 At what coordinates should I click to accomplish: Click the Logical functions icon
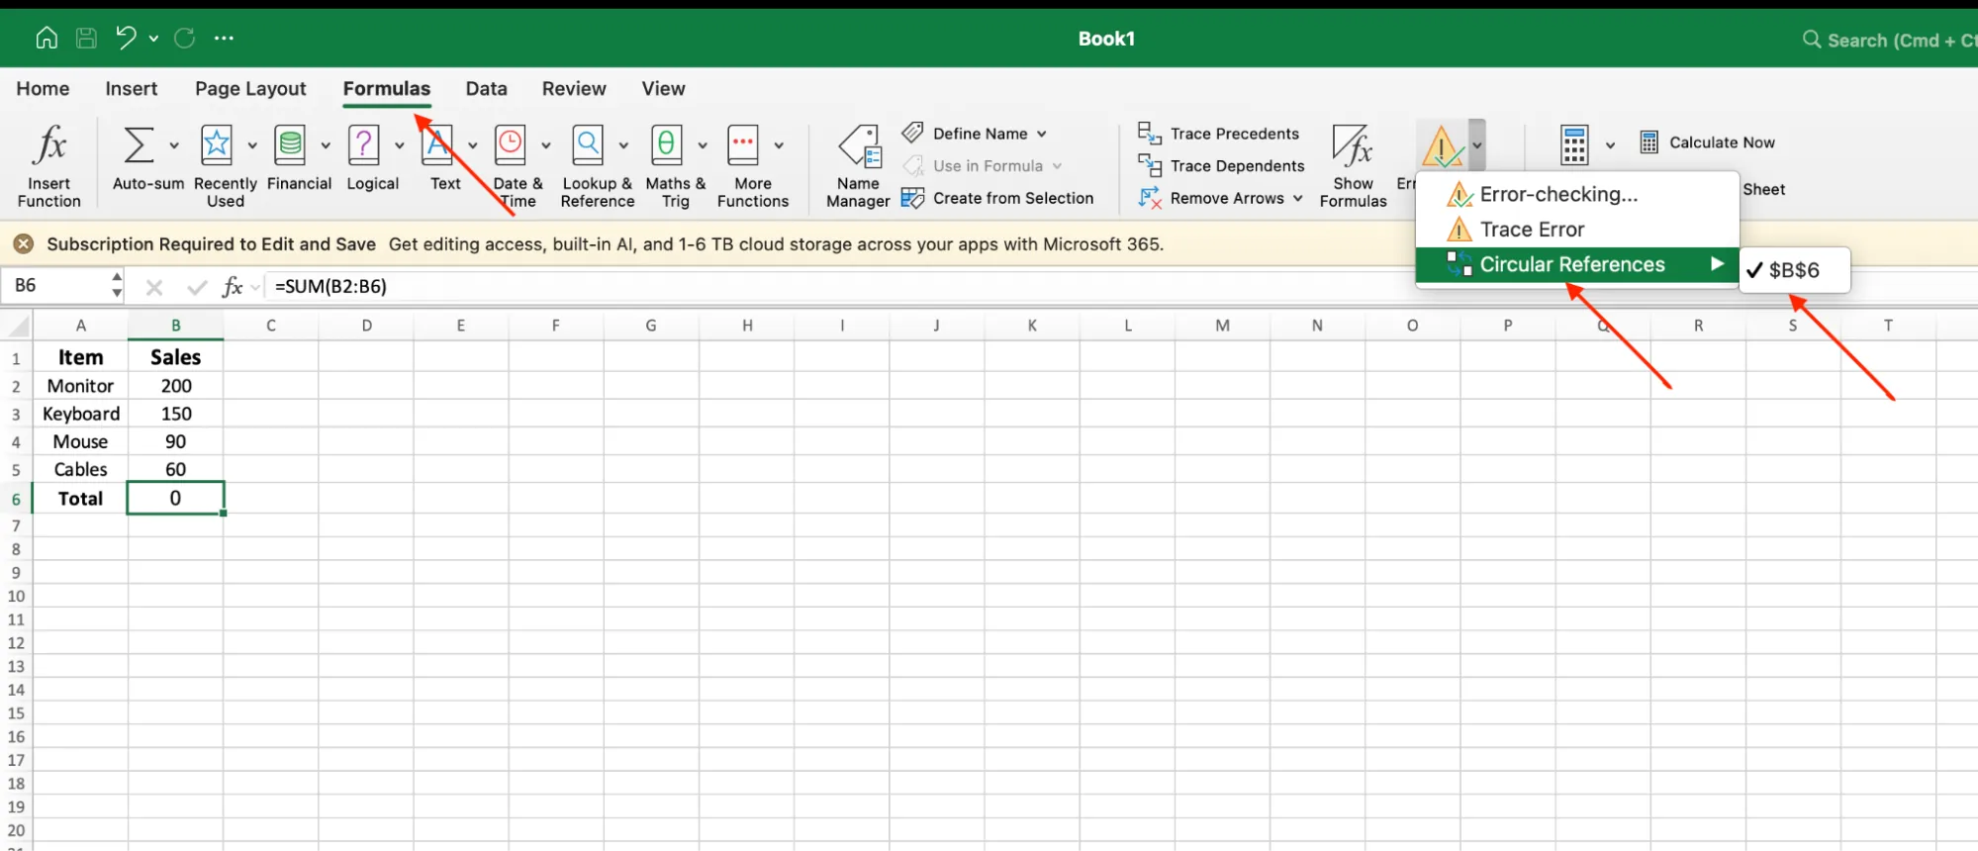coord(364,145)
